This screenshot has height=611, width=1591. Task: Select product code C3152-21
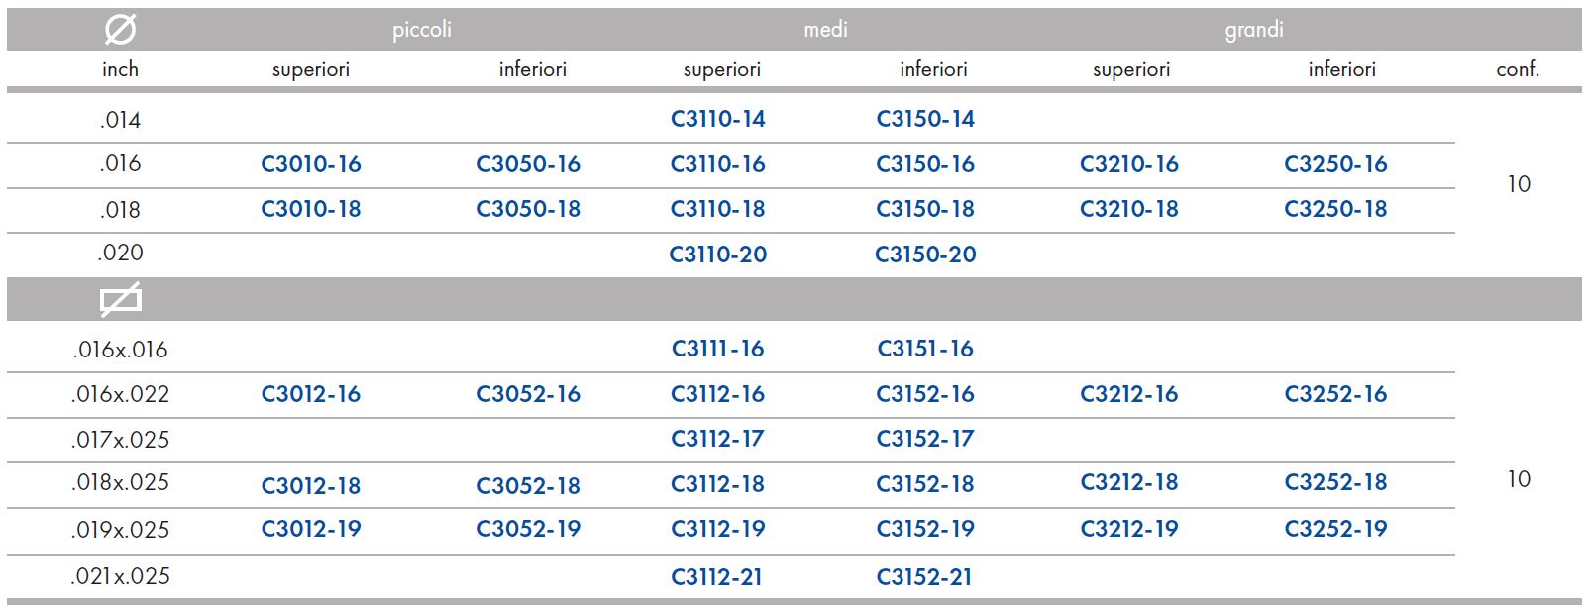924,577
